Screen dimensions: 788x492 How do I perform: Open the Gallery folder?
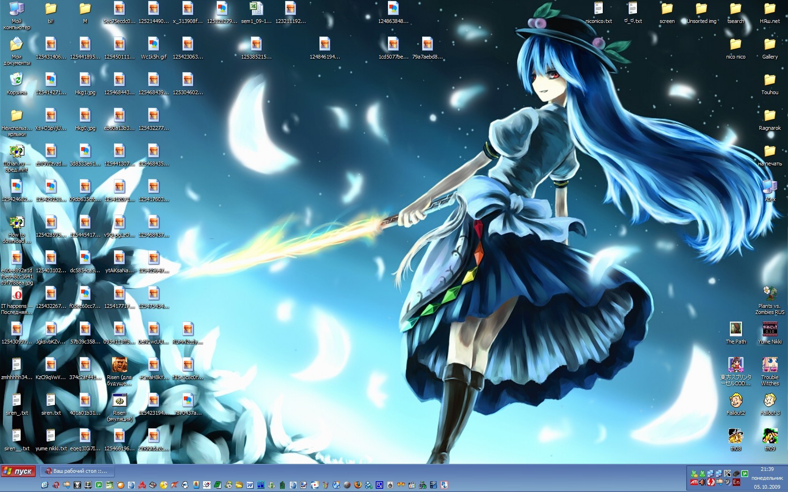click(770, 48)
